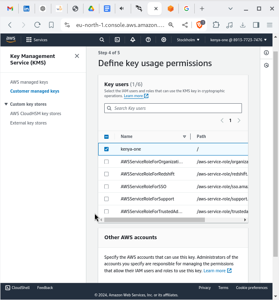Uncheck the kenya-one user
The width and height of the screenshot is (279, 300).
click(106, 149)
